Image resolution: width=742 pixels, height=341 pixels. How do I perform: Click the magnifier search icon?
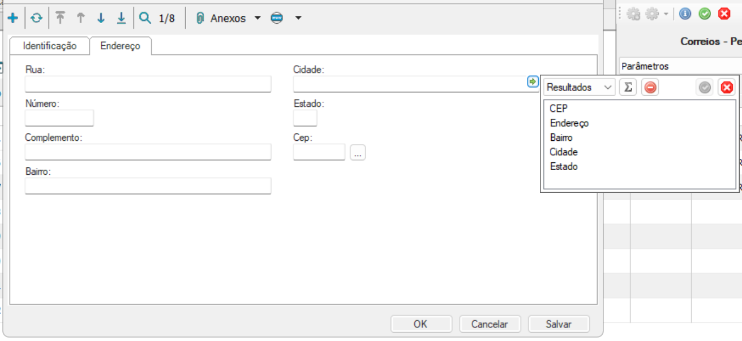145,18
